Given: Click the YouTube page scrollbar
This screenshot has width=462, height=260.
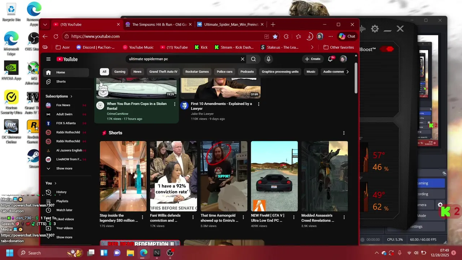Looking at the screenshot, I should [x=356, y=78].
